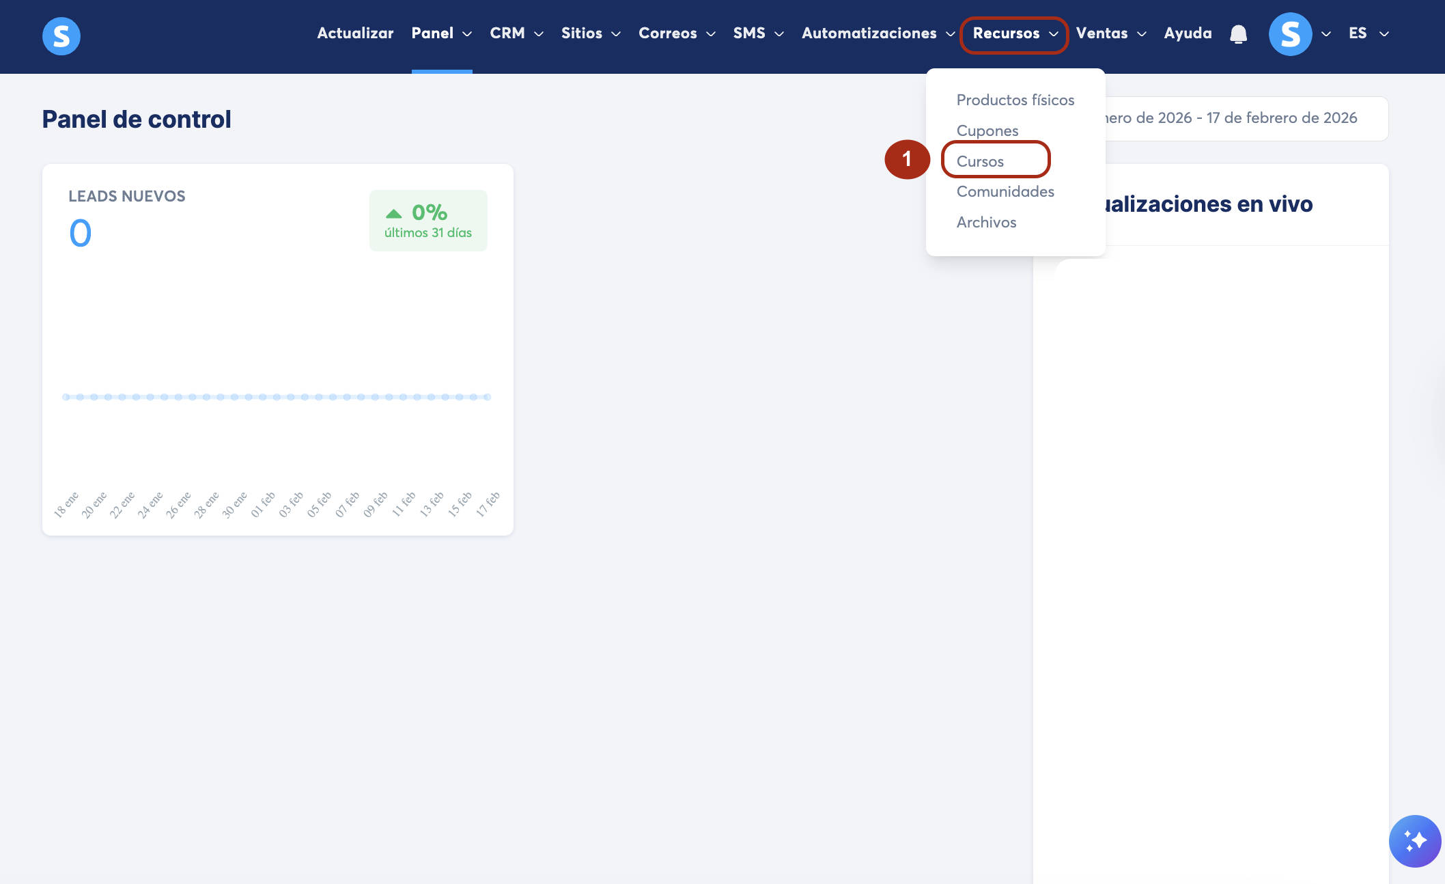Select Archivos in the Recursos menu
Viewport: 1445px width, 884px height.
coord(986,222)
